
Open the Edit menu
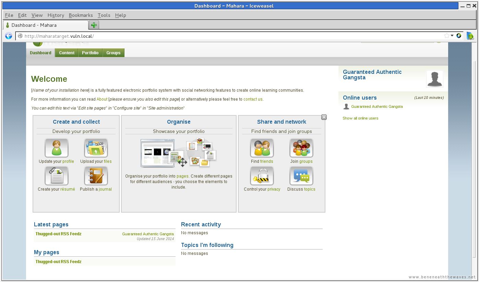tap(22, 15)
